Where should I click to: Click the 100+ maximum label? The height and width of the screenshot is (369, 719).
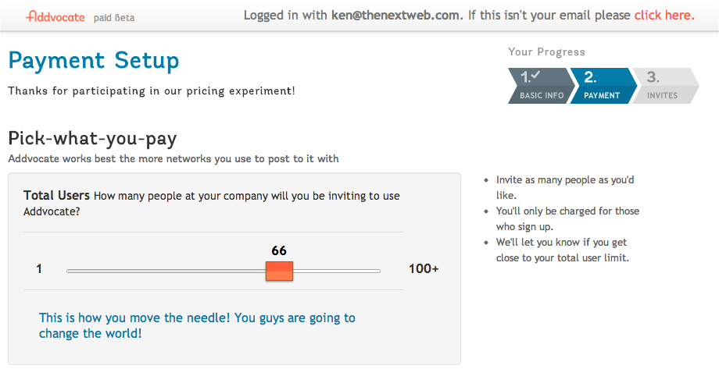424,268
